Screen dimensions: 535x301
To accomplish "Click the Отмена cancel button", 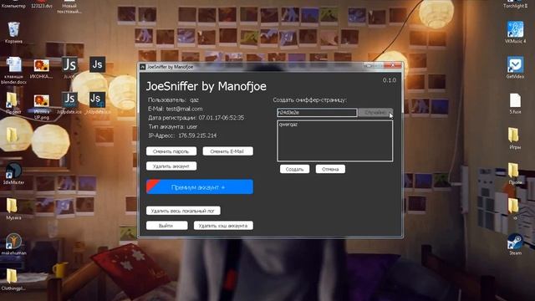I will pyautogui.click(x=330, y=169).
